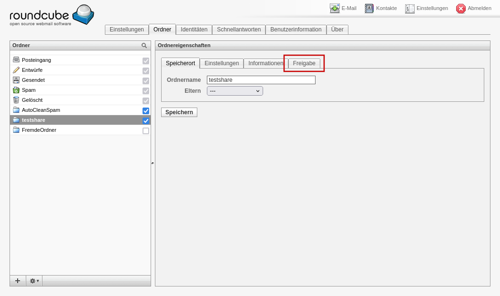Click the Speichern button
The height and width of the screenshot is (296, 500).
click(x=179, y=112)
